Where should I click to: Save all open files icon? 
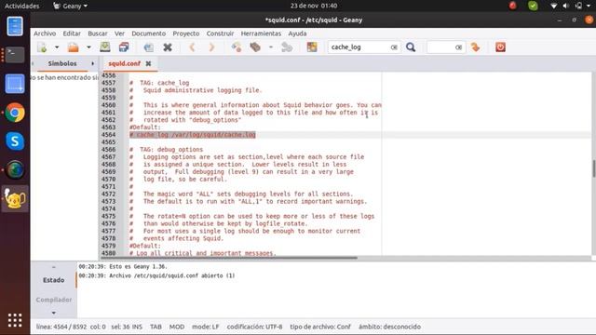[124, 47]
